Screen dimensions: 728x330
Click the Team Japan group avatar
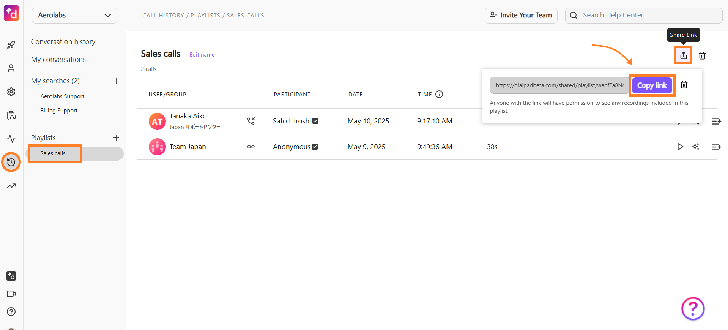click(x=157, y=147)
